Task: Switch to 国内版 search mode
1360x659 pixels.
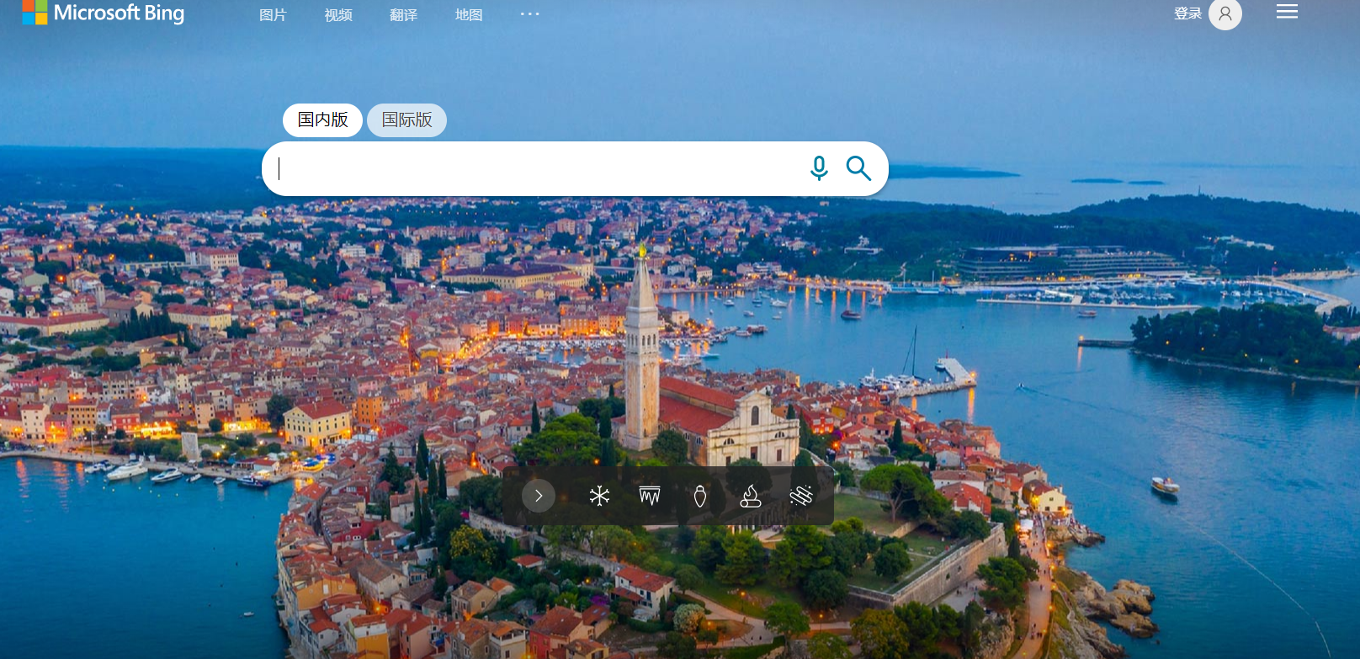Action: [x=322, y=120]
